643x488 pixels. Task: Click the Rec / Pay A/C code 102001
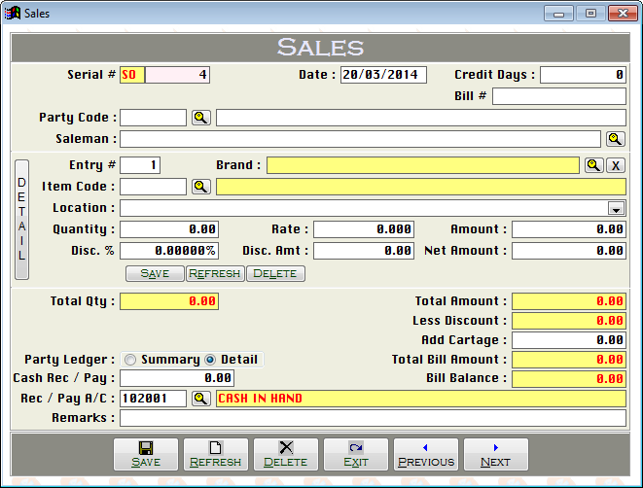153,399
